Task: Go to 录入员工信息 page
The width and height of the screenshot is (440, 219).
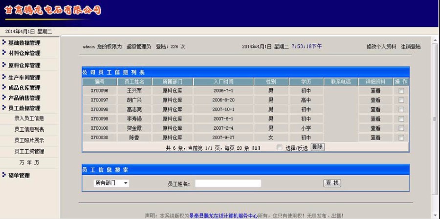Action: coord(29,118)
